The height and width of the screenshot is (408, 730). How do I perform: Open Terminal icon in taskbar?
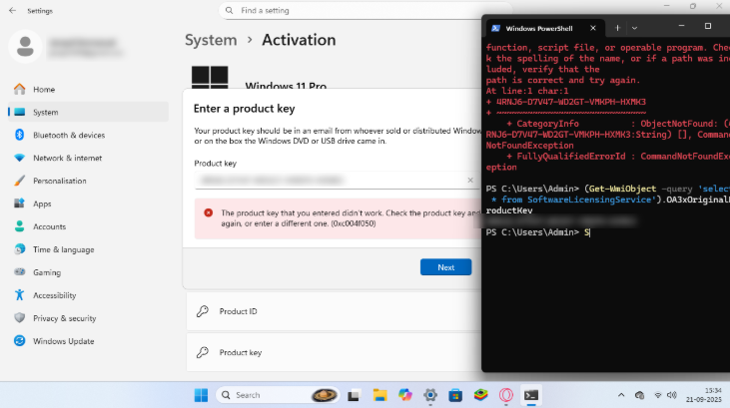pyautogui.click(x=531, y=395)
